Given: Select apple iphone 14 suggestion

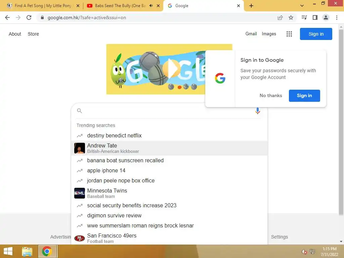Looking at the screenshot, I should click(169, 170).
